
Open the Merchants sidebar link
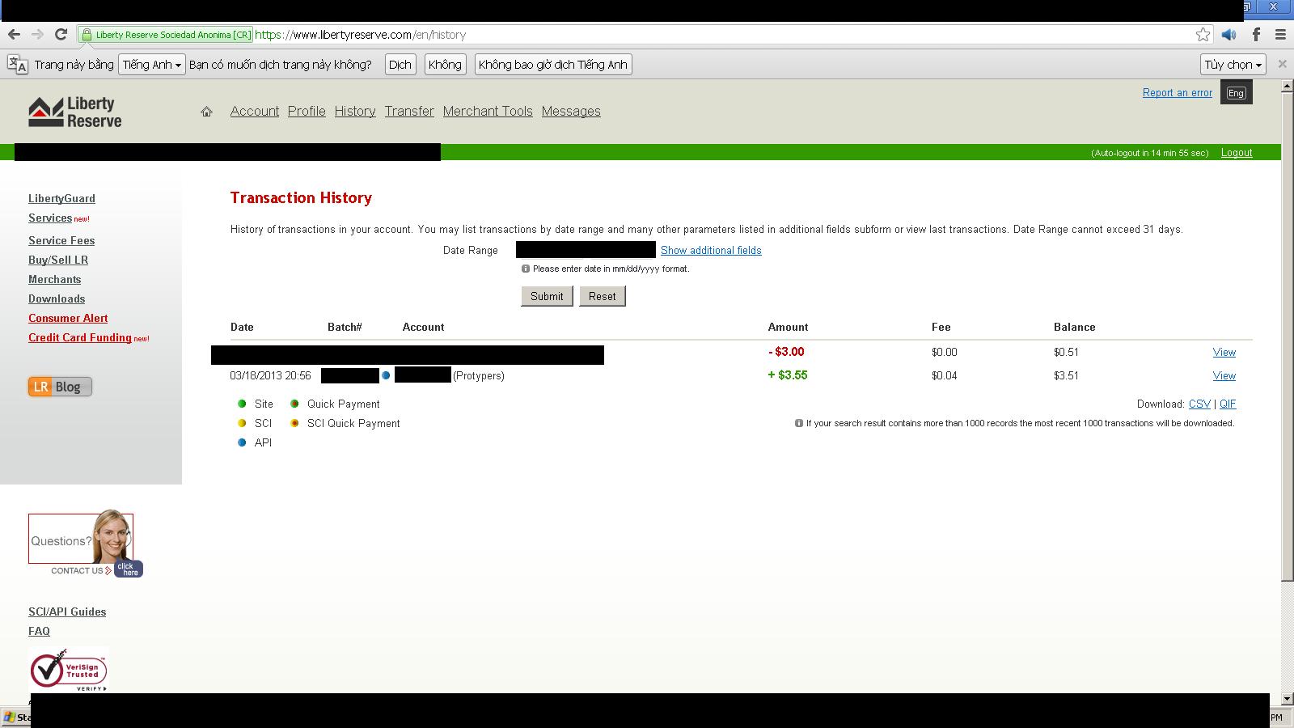click(55, 279)
